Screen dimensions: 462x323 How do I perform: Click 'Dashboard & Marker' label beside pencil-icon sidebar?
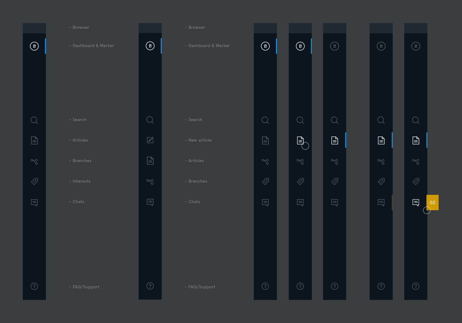pos(209,46)
